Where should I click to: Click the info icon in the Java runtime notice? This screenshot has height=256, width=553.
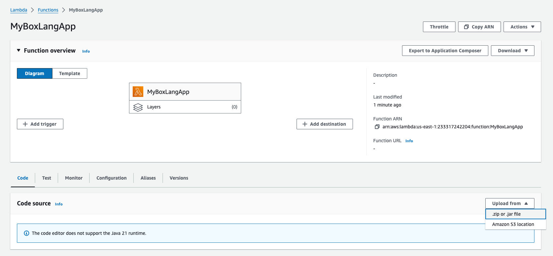click(27, 233)
